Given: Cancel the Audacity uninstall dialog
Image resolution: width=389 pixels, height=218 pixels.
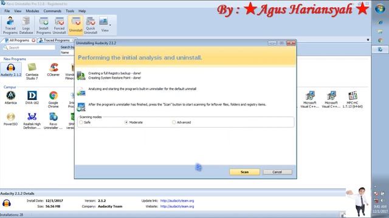Looking at the screenshot, I should 277,172.
